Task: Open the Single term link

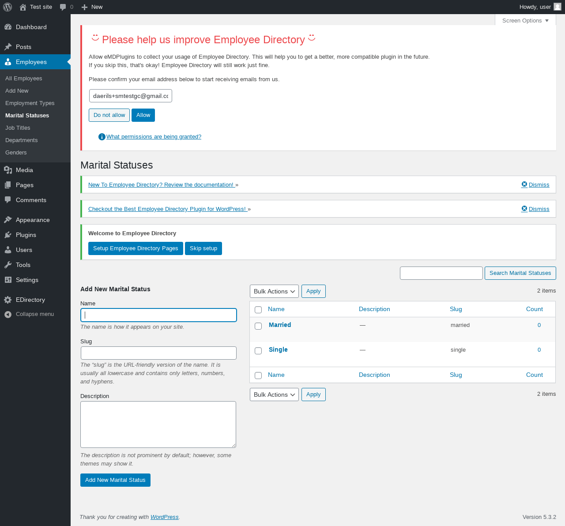Action: coord(278,349)
